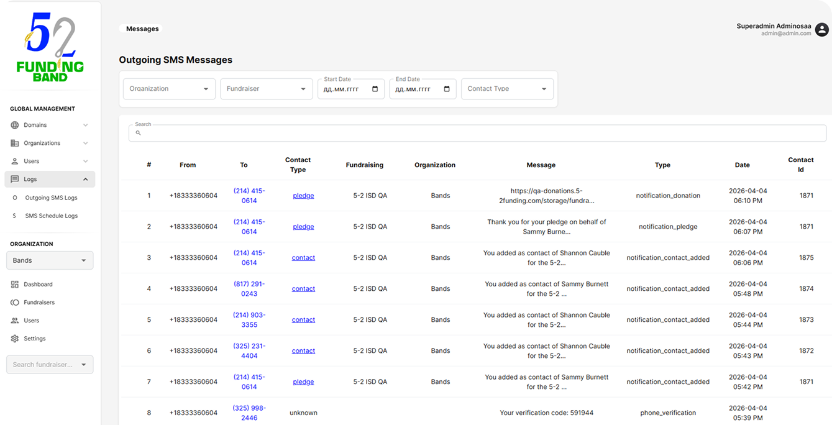Viewport: 832px width, 425px height.
Task: Click the Search messages input field
Action: [x=477, y=133]
